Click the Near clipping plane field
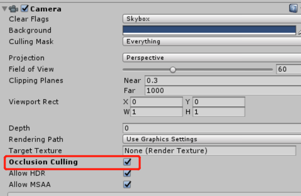The width and height of the screenshot is (301, 196). point(222,80)
